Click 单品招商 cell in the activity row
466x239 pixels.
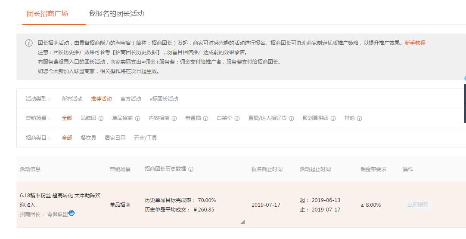coord(120,205)
